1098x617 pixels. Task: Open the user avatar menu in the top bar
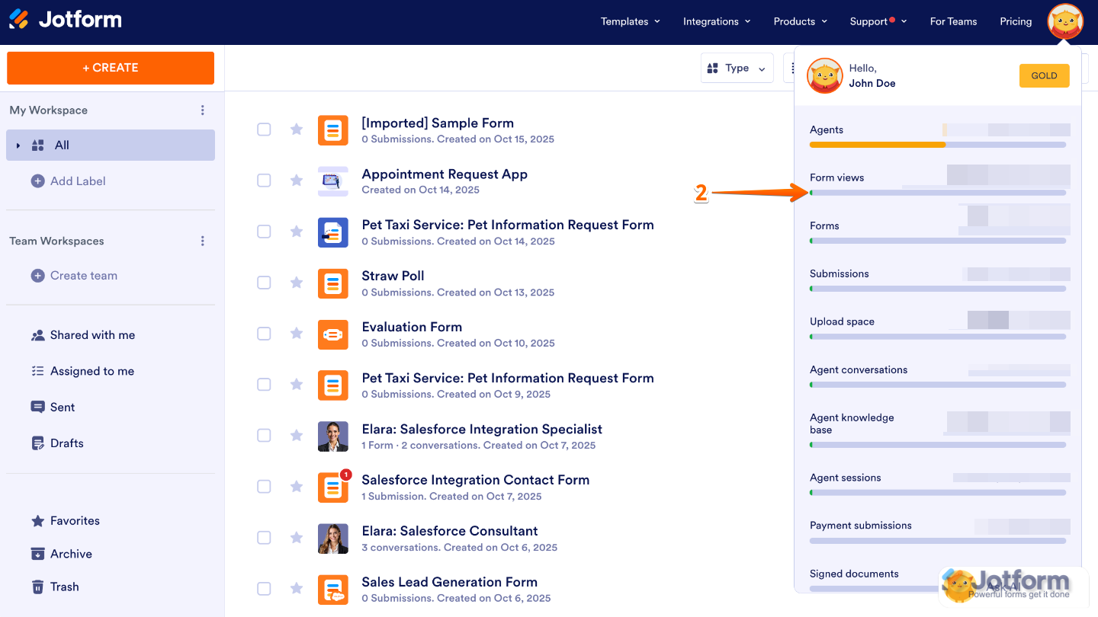(1065, 21)
